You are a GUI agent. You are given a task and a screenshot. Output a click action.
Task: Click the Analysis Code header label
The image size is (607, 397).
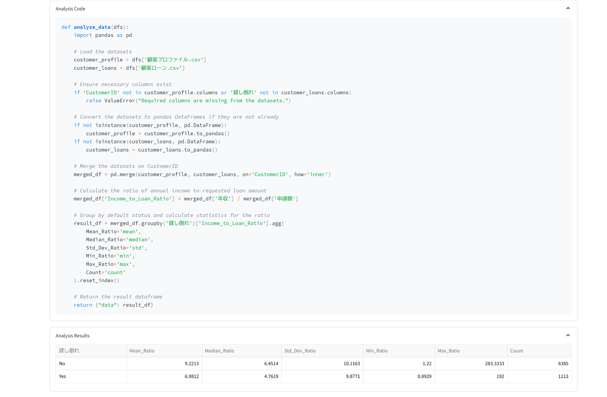click(x=70, y=9)
